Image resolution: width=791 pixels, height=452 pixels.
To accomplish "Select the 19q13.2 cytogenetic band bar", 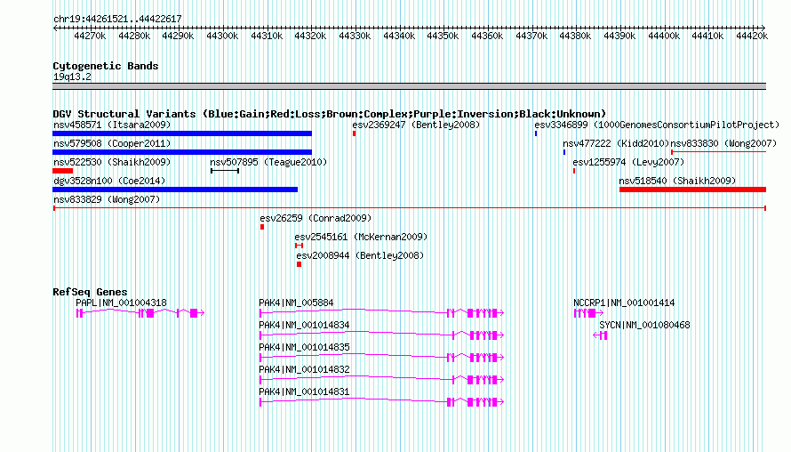I will (409, 86).
